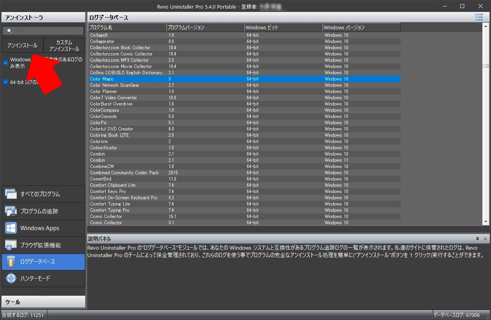Open the Traced Programs (プログラムの追跡) icon
The height and width of the screenshot is (320, 491).
(x=11, y=211)
